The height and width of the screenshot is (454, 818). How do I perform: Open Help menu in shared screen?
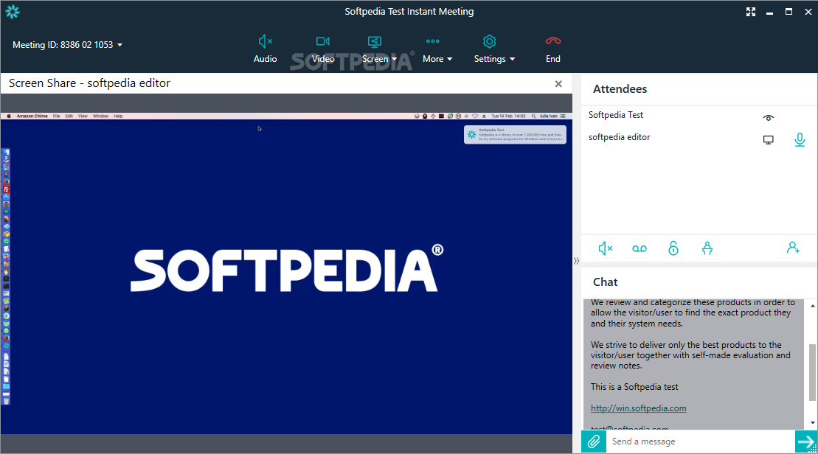[x=119, y=116]
